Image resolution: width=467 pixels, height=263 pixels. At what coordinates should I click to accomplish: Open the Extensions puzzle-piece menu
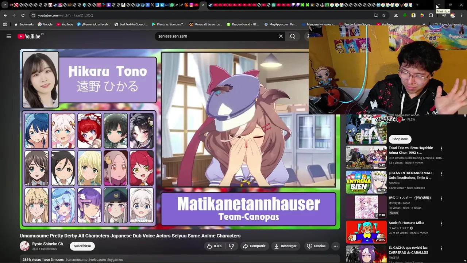coord(431,15)
